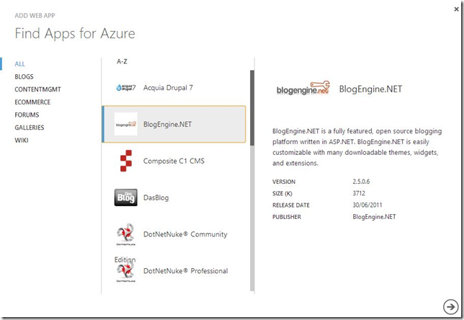464x320 pixels.
Task: Select the CONTENTMGMT category
Action: [x=38, y=89]
